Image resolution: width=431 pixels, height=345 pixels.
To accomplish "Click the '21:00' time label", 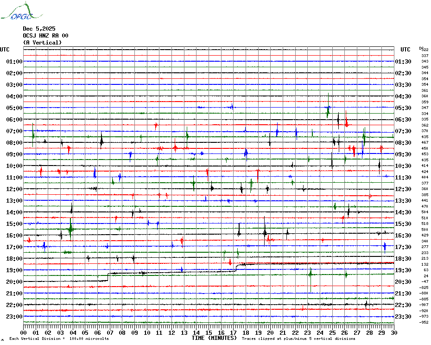I will (x=14, y=293).
